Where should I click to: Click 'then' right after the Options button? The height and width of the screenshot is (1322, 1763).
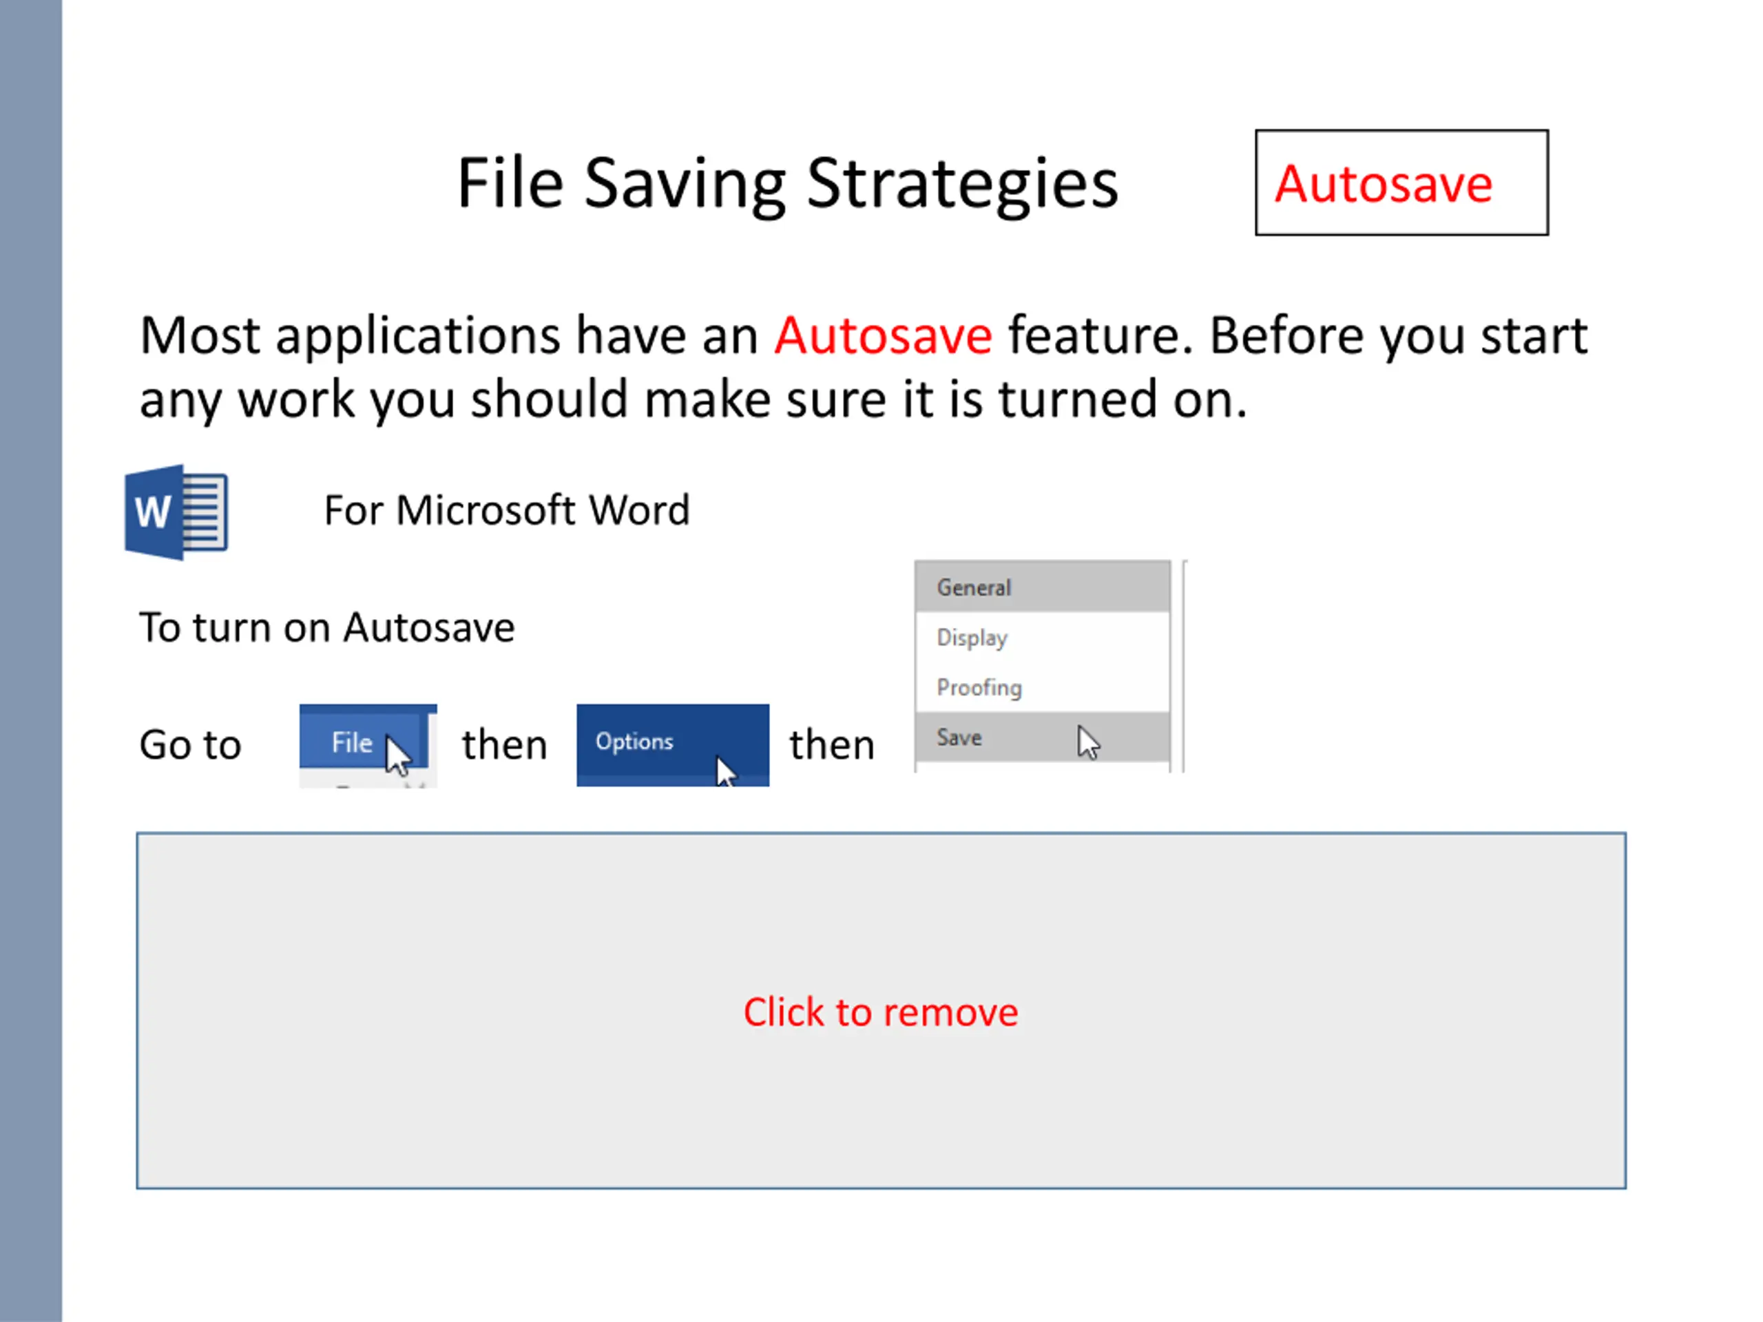pyautogui.click(x=832, y=745)
